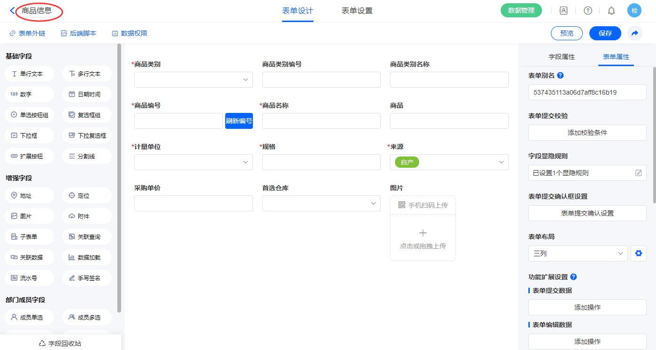This screenshot has width=656, height=350.
Task: Open the 表单外链 link
Action: click(27, 33)
